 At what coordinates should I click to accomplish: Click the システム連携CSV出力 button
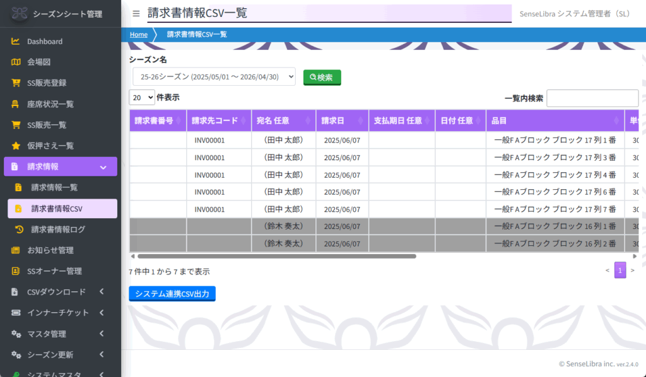(172, 294)
